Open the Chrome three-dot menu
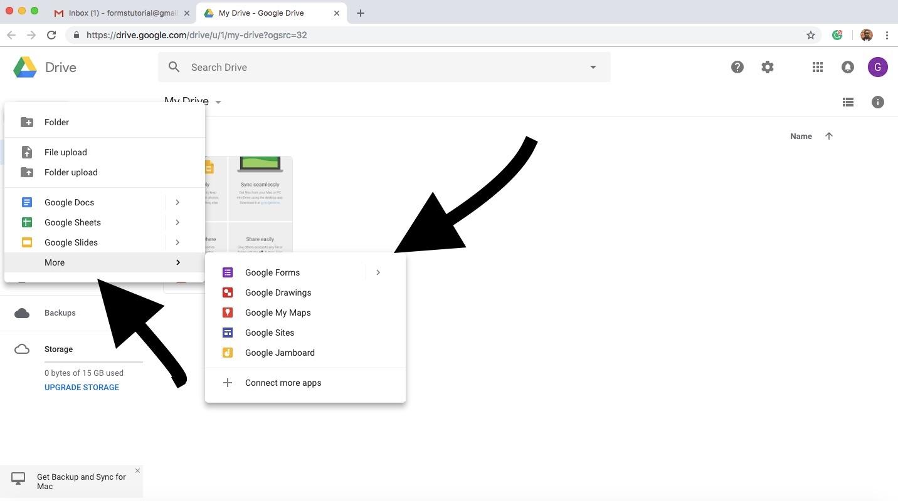This screenshot has width=898, height=501. coord(887,35)
